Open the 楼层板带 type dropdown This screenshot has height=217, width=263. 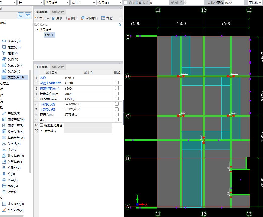click(68, 3)
